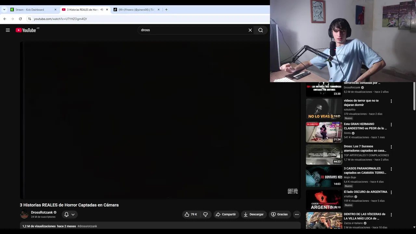The width and height of the screenshot is (416, 234).
Task: Go to the YouTube home logo
Action: (26, 30)
